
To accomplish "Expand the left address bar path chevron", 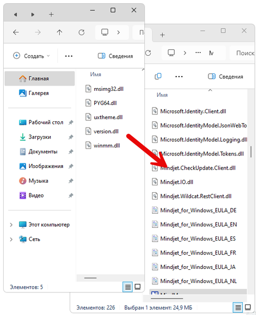I will (118, 33).
